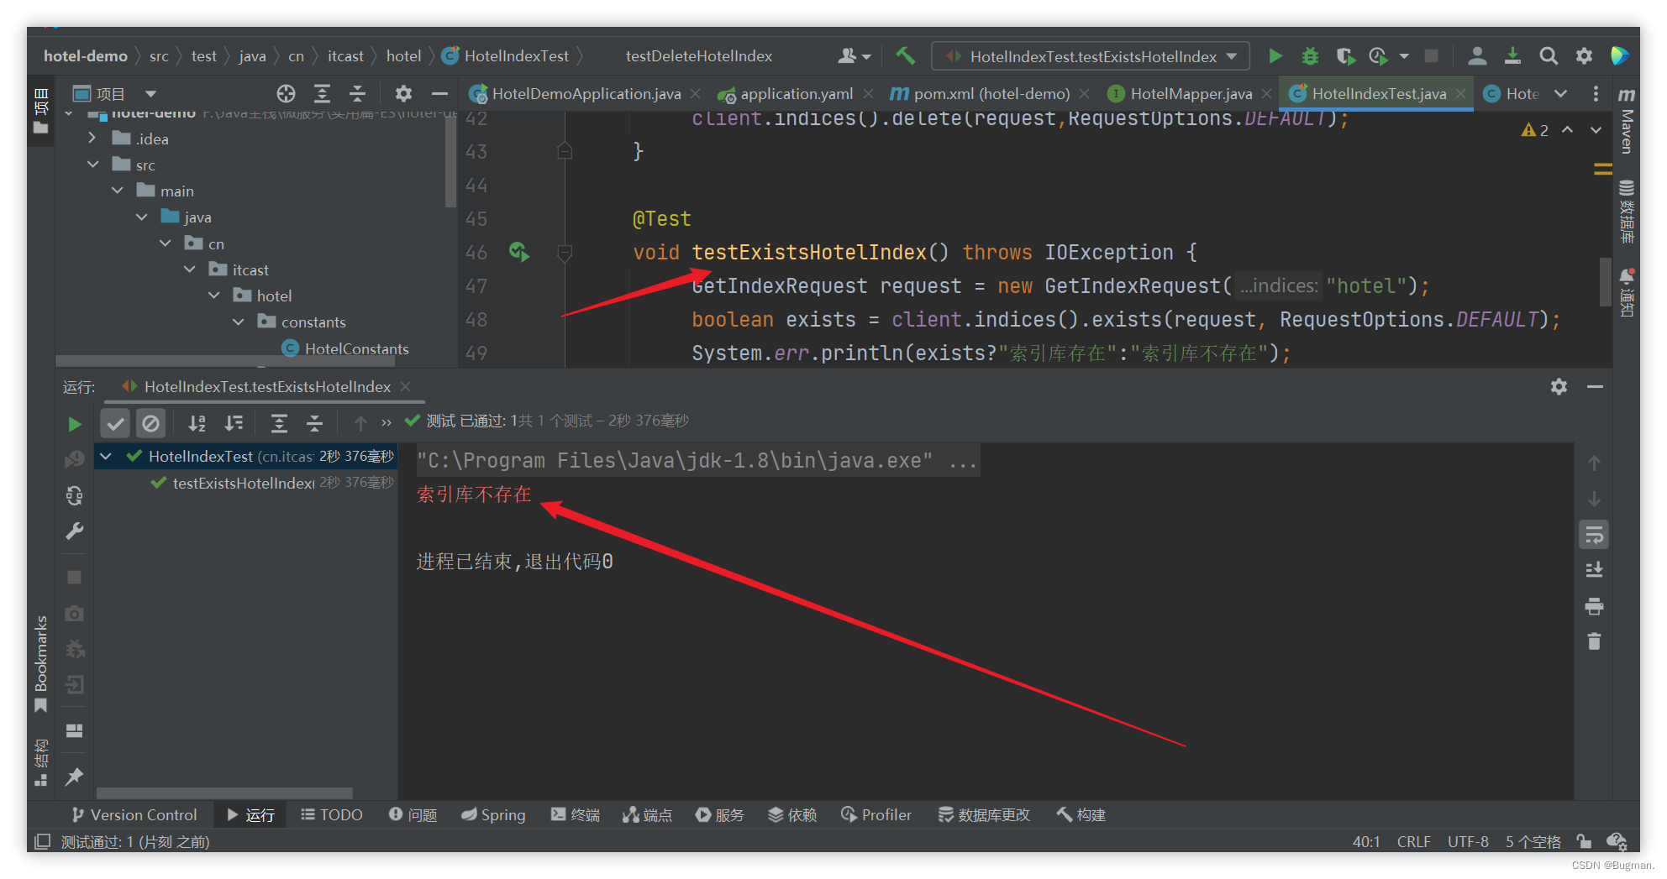Print console output icon

[x=1594, y=606]
